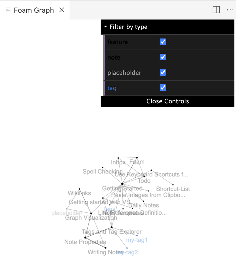Disable the note type filter
This screenshot has width=236, height=262.
coord(163,57)
